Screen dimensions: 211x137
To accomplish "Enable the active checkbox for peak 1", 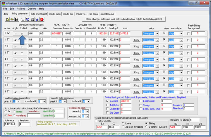I will coord(8,39).
